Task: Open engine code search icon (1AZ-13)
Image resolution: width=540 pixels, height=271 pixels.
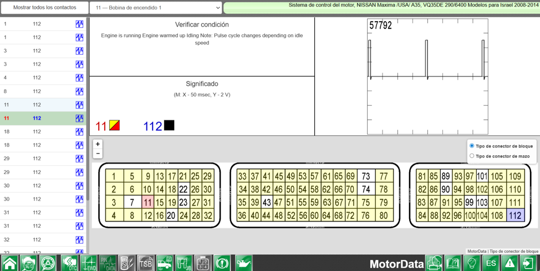Action: tap(28, 263)
